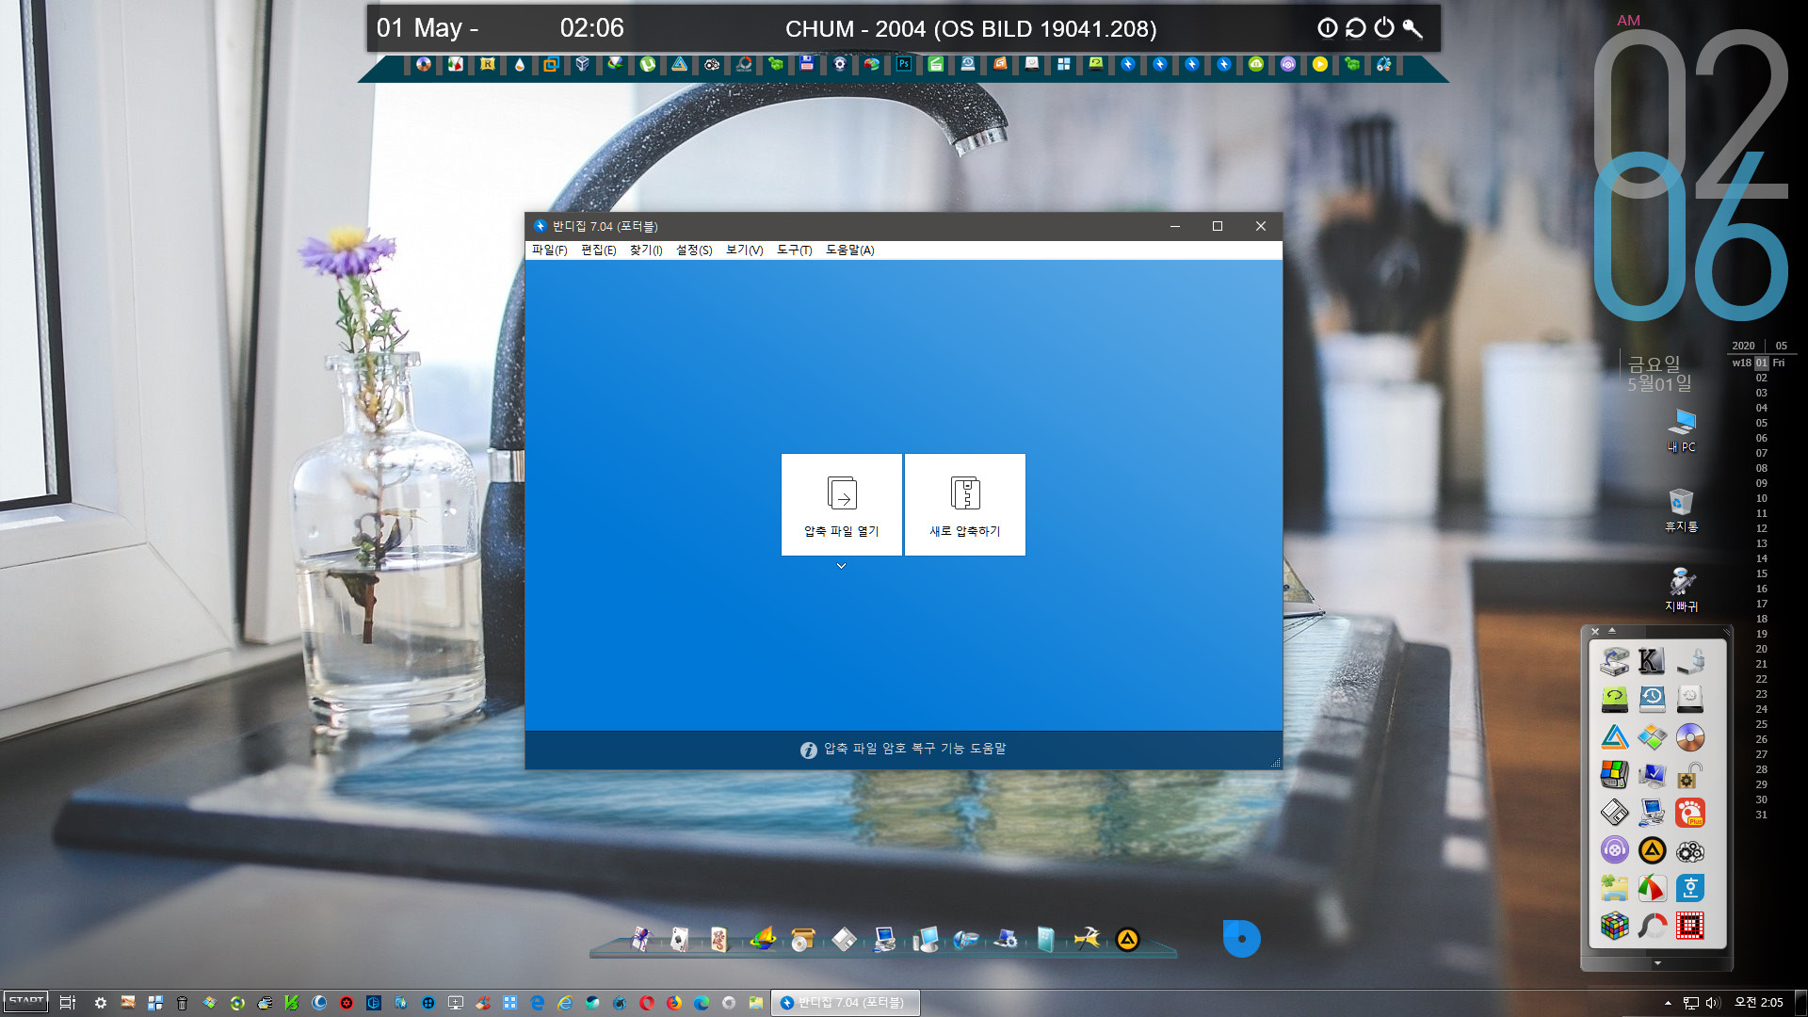Viewport: 1808px width, 1017px height.
Task: Open the red grid icon in launcher panel
Action: 1689,926
